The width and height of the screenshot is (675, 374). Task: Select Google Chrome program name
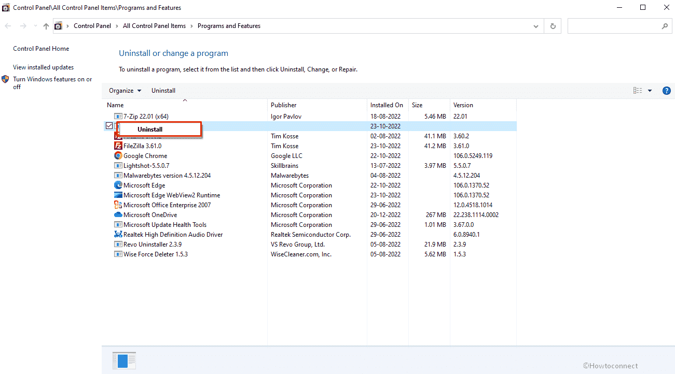click(145, 156)
